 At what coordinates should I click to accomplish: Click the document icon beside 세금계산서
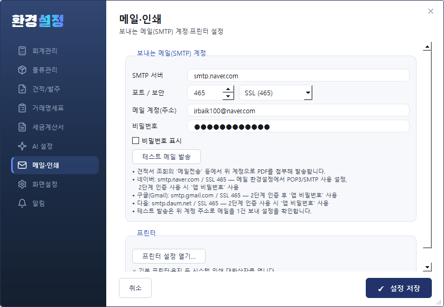[x=22, y=127]
